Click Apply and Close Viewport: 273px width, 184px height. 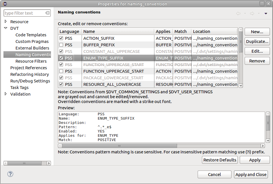pos(251,174)
